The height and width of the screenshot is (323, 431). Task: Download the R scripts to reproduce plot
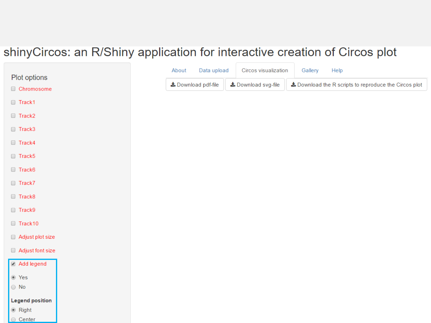357,85
